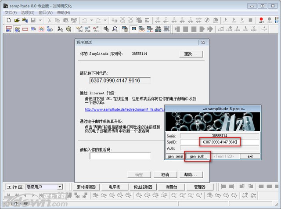The height and width of the screenshot is (209, 281).
Task: Click the CD disc icon
Action: [x=207, y=20]
